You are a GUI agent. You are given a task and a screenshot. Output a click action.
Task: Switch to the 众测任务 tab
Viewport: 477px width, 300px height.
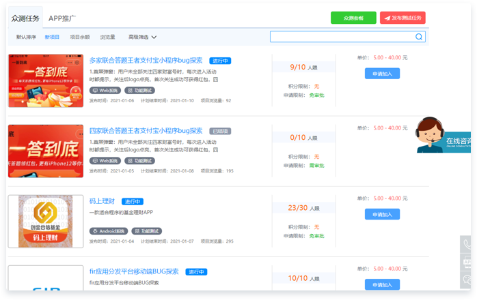click(25, 18)
